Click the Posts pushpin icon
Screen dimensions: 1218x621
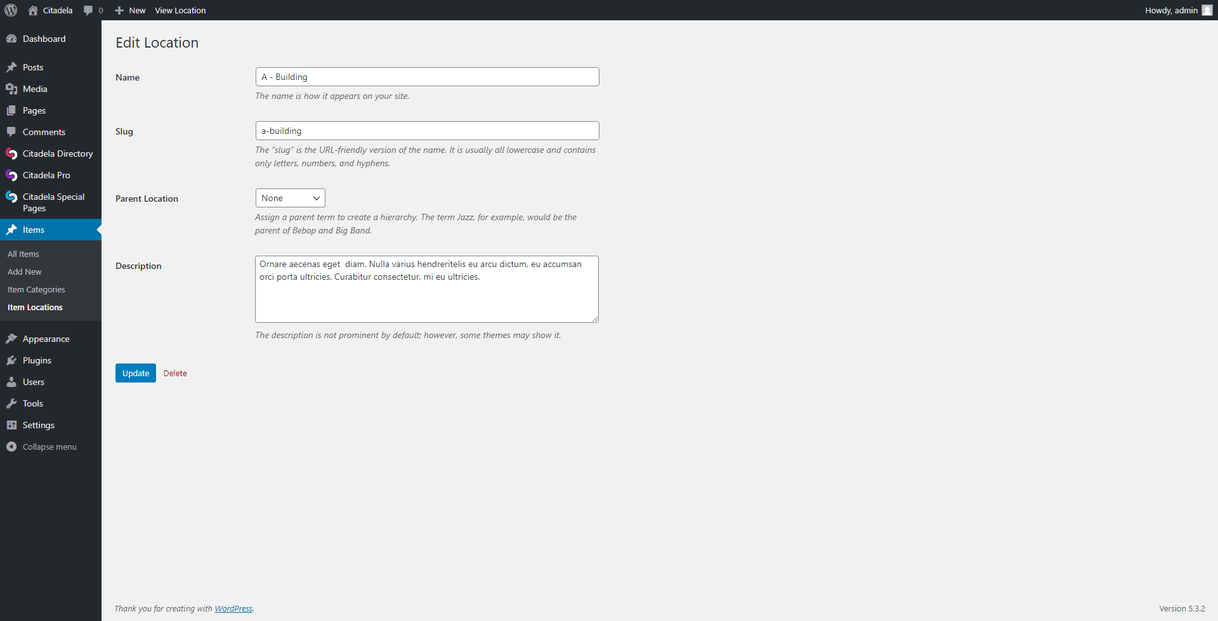tap(11, 67)
